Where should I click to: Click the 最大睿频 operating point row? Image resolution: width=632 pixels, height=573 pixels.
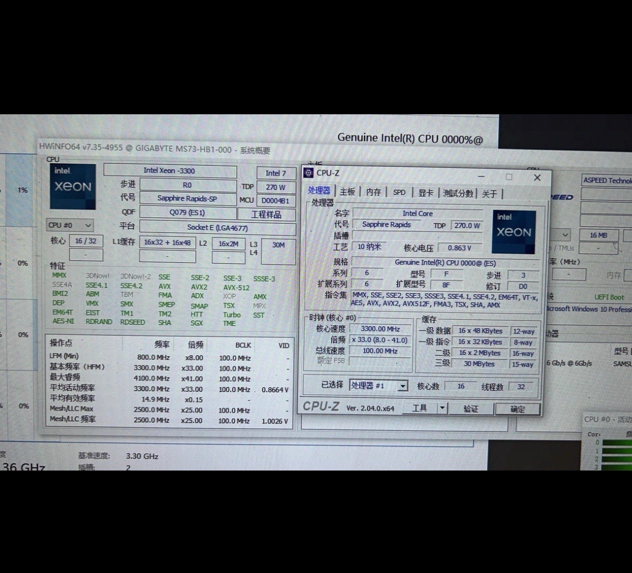(169, 378)
